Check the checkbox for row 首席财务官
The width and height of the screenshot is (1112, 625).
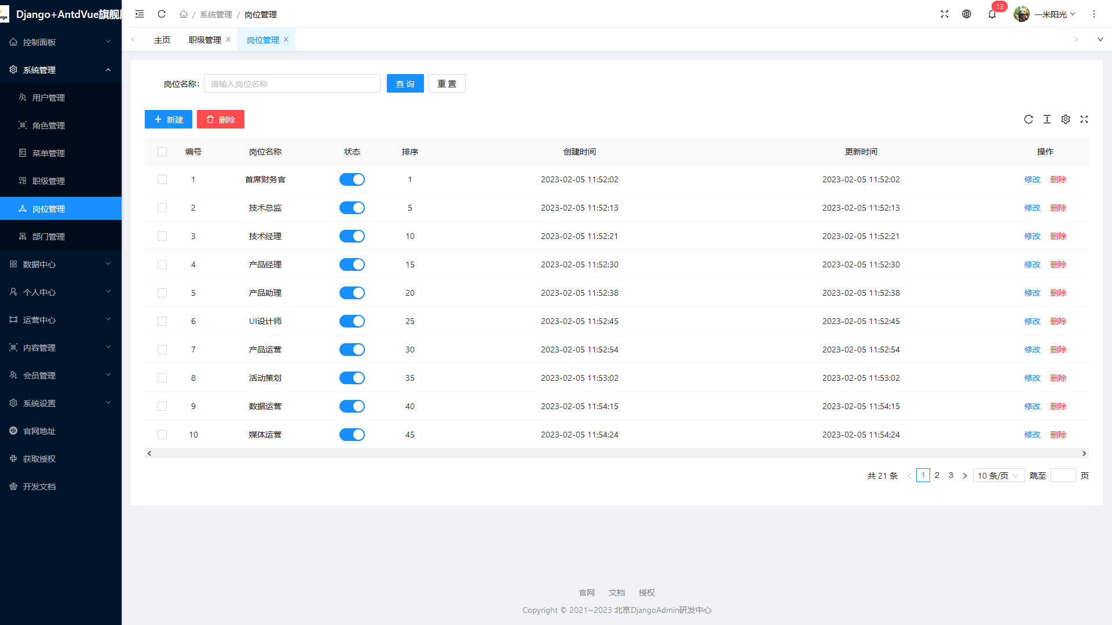point(162,179)
